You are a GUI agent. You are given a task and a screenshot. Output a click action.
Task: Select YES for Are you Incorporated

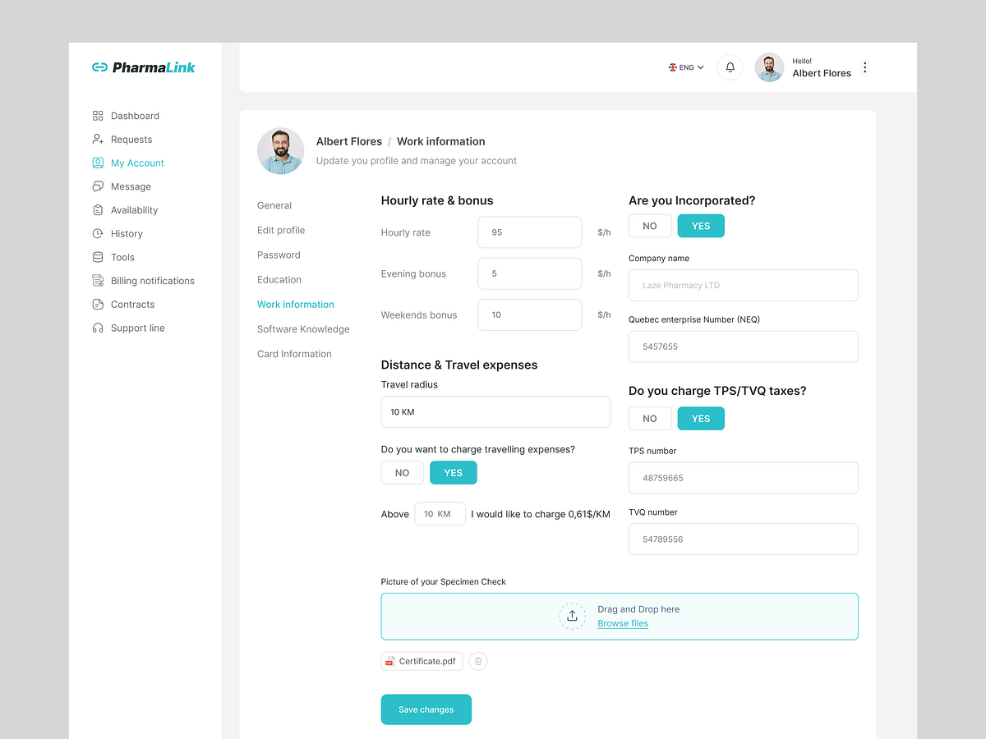pos(701,226)
